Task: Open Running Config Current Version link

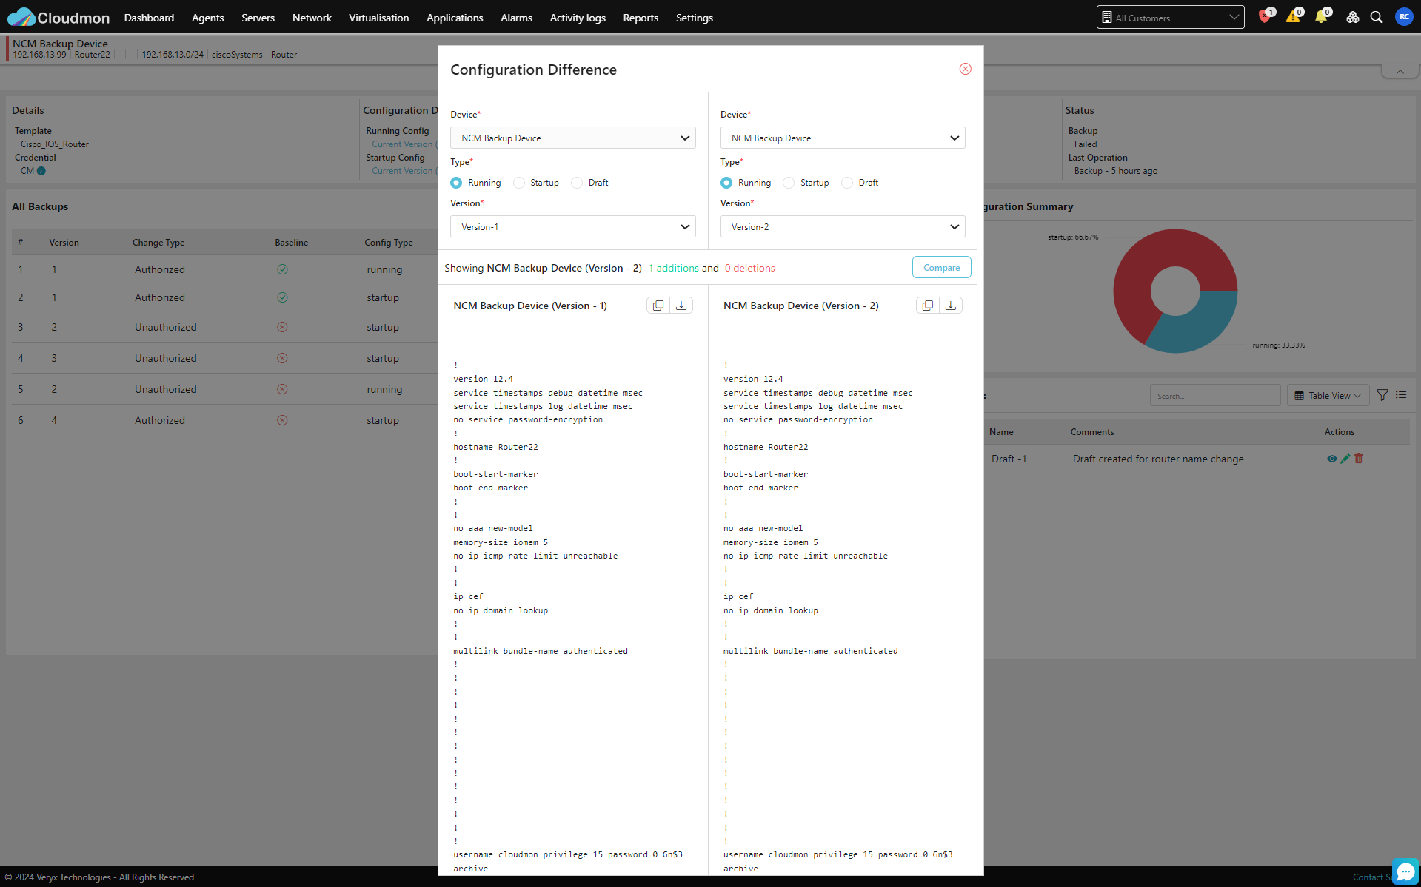Action: pyautogui.click(x=404, y=144)
